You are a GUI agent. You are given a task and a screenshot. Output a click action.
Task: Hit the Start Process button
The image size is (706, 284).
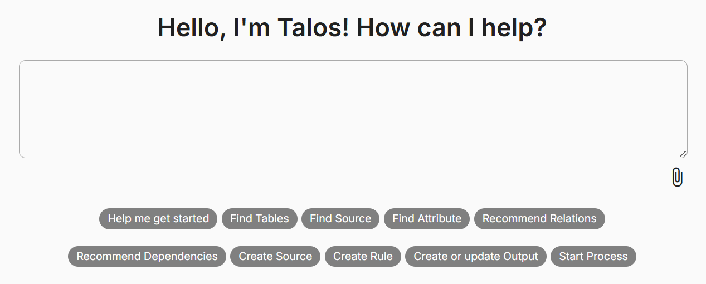point(593,257)
